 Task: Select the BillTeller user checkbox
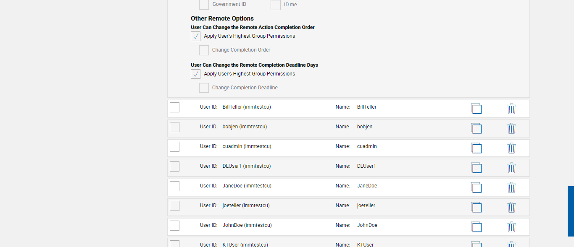(174, 107)
